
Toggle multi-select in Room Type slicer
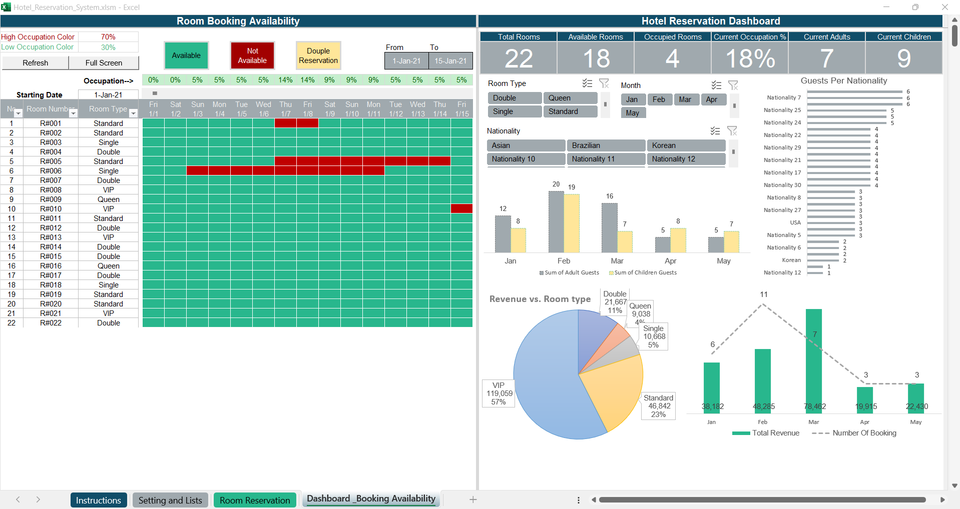coord(587,83)
